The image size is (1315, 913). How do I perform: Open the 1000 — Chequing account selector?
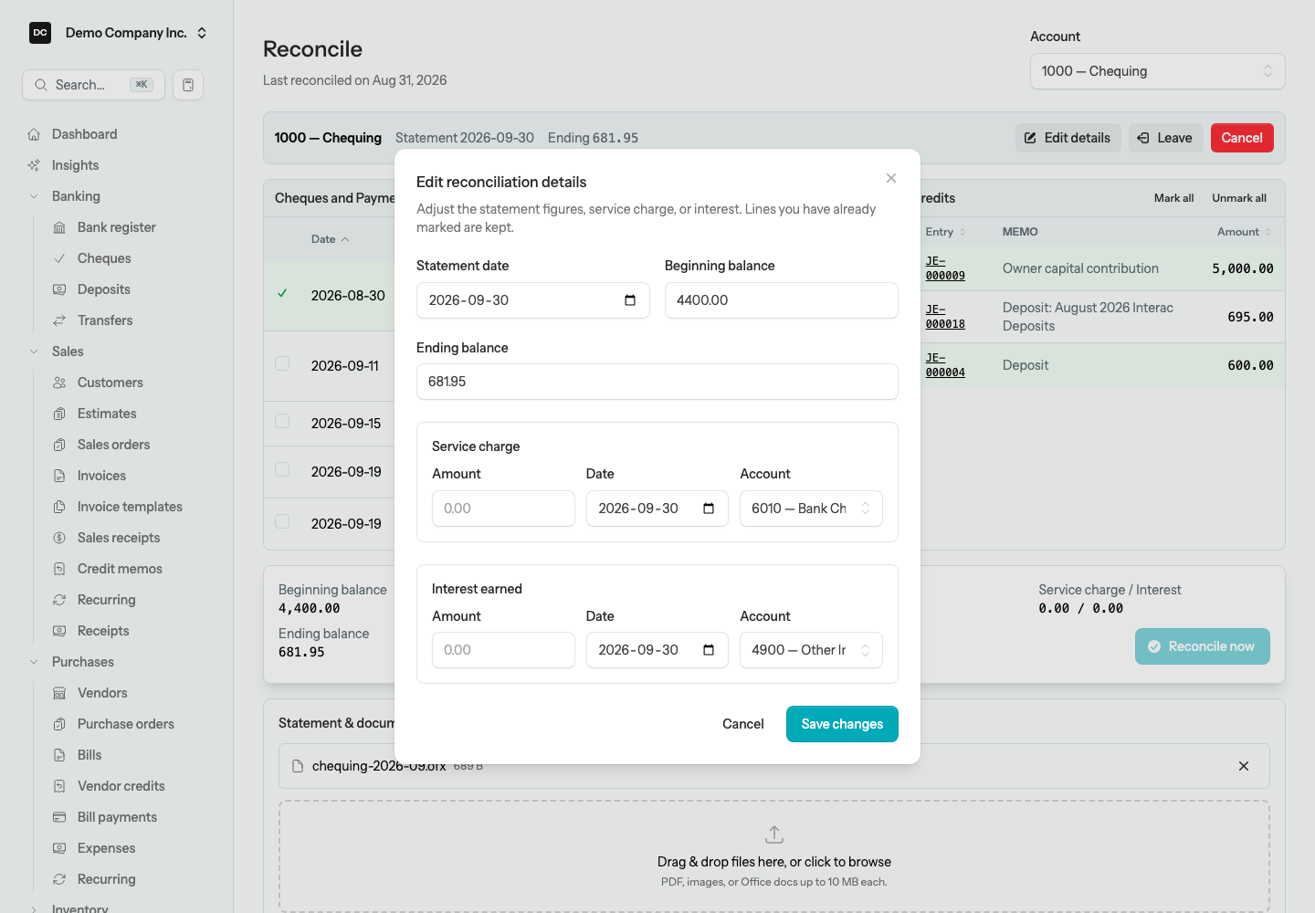pos(1158,71)
